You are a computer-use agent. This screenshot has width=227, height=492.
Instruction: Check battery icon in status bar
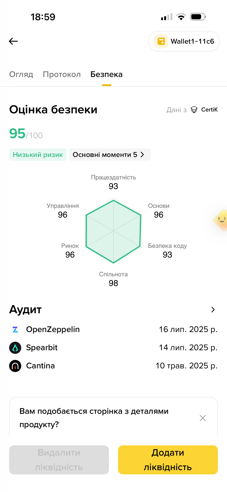(198, 17)
